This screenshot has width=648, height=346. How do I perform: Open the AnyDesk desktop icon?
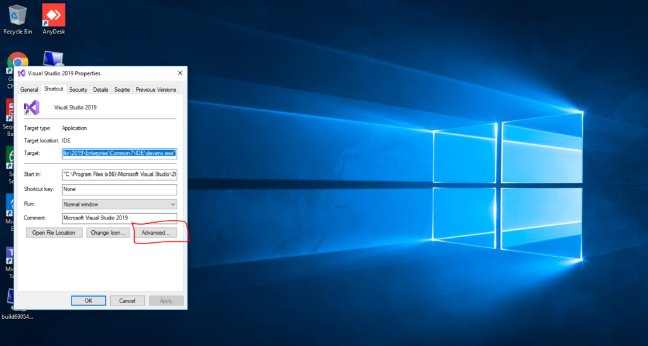click(54, 19)
